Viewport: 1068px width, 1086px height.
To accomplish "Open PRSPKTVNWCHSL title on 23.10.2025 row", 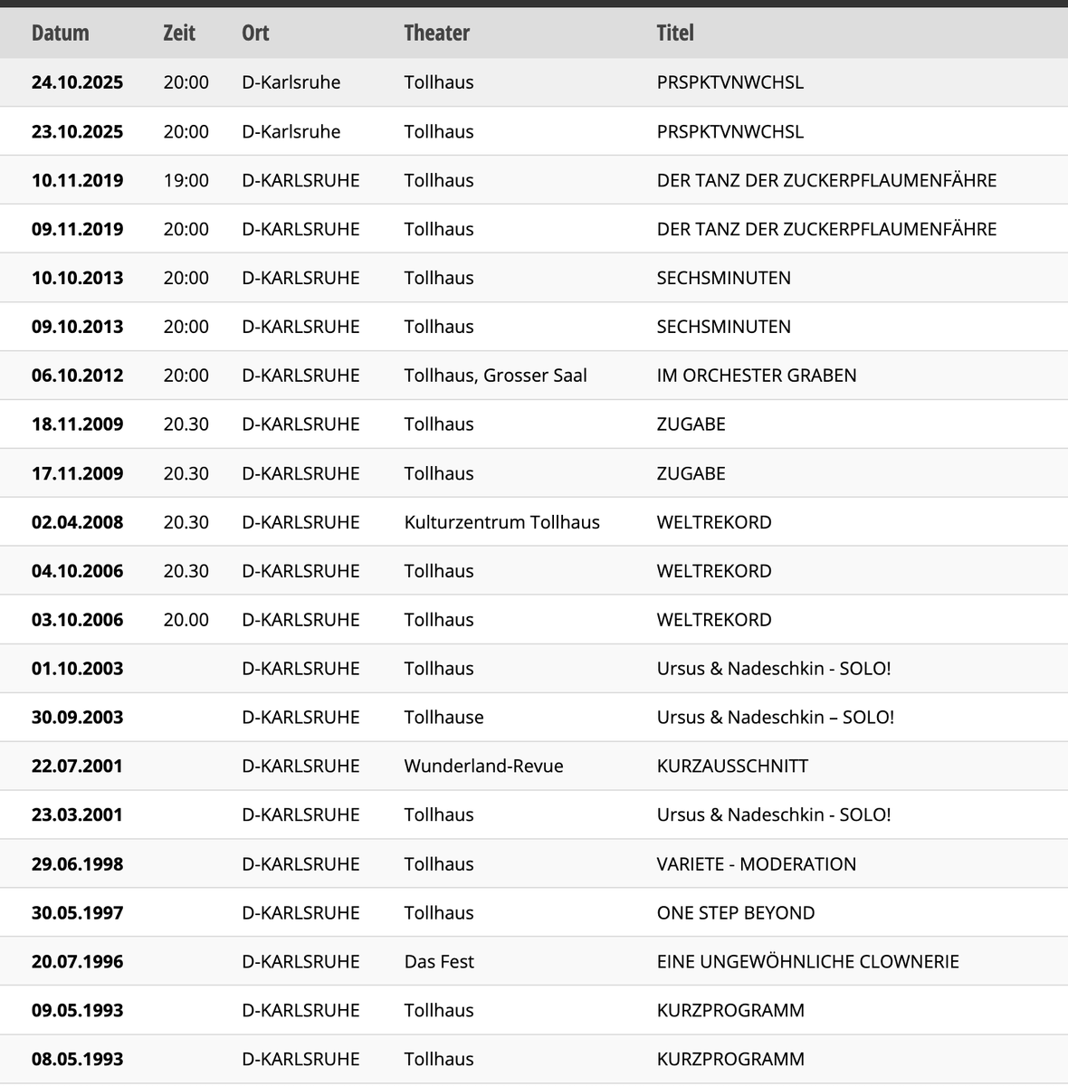I will click(729, 131).
